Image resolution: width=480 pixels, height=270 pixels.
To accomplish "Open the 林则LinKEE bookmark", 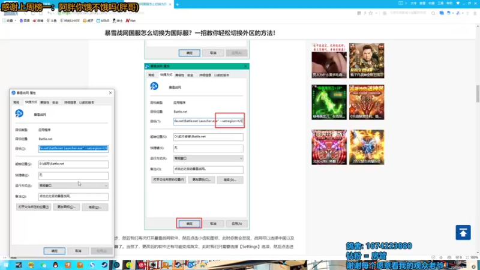I will click(x=70, y=20).
